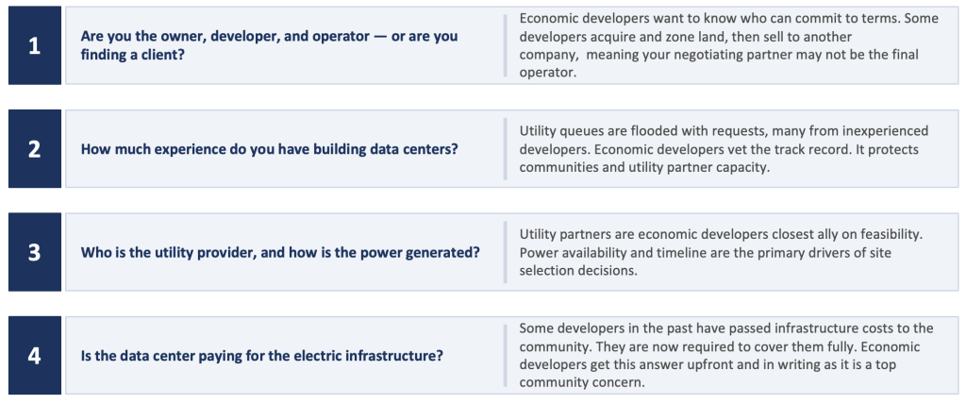Viewport: 966px width, 404px height.
Task: Click the 'selection decisions.' line in row 3
Action: (x=578, y=271)
